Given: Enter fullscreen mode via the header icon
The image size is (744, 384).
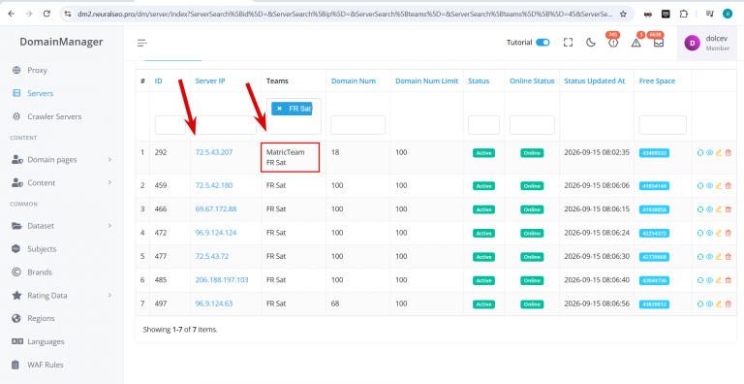Looking at the screenshot, I should (568, 43).
